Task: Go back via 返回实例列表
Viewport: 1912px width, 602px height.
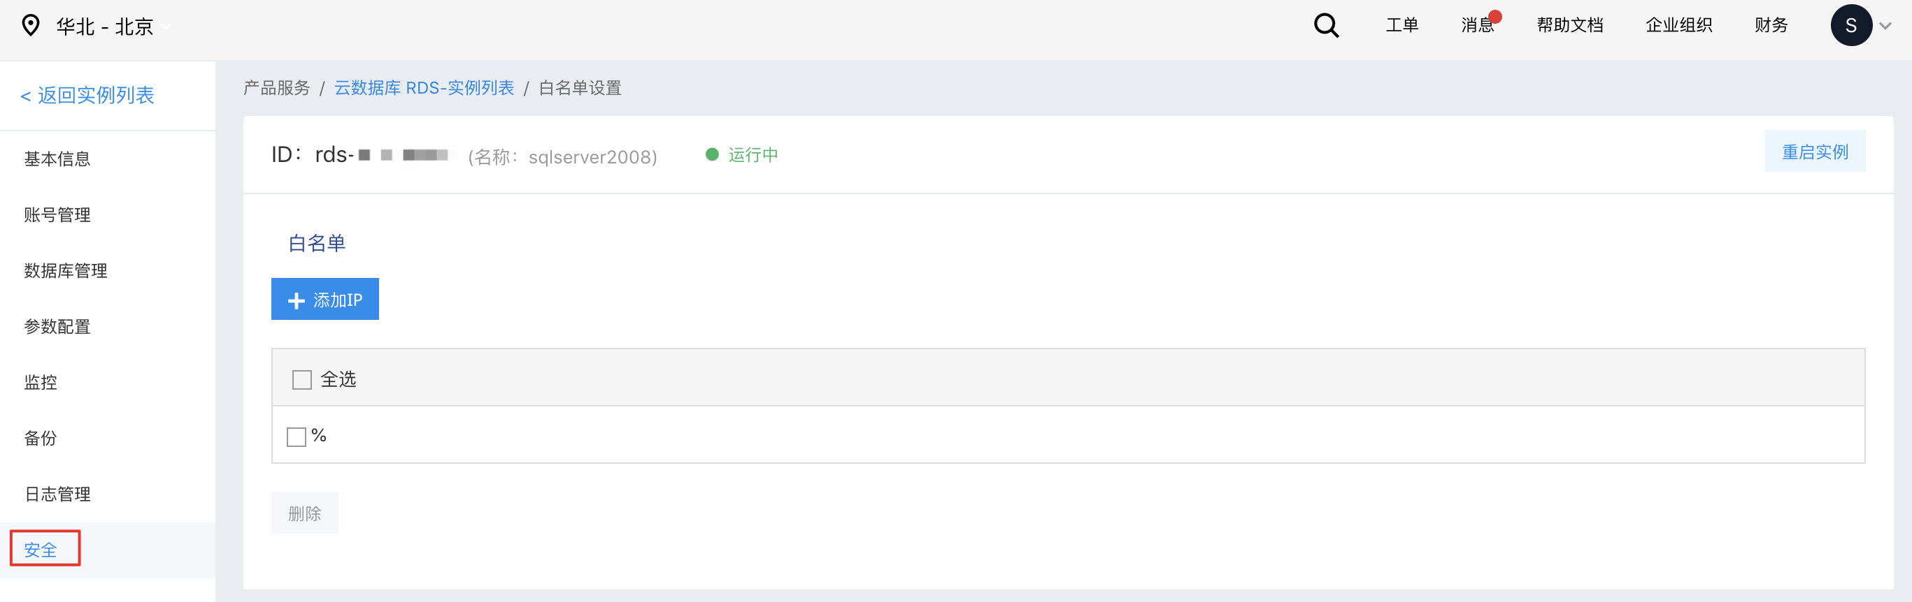Action: coord(87,95)
